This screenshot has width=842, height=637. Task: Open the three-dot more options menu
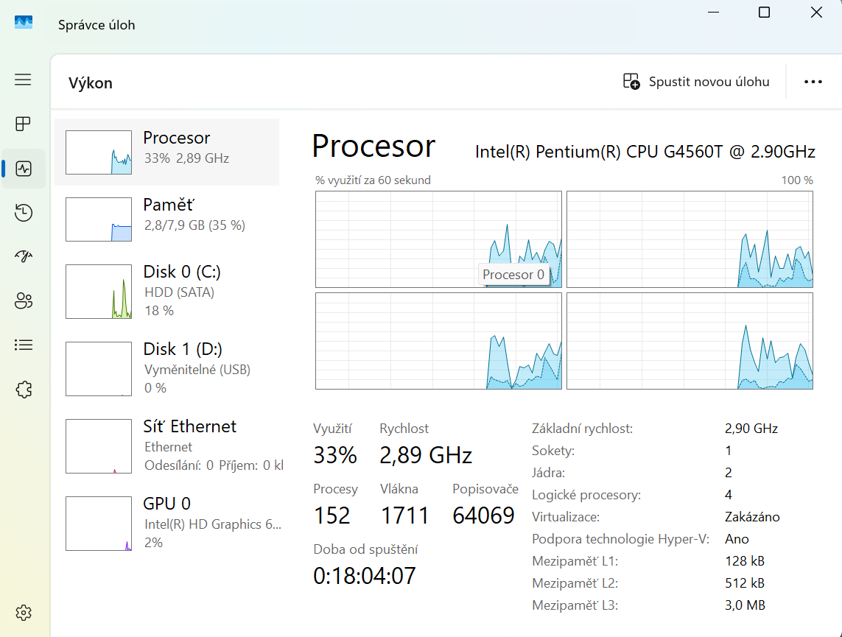(x=813, y=82)
